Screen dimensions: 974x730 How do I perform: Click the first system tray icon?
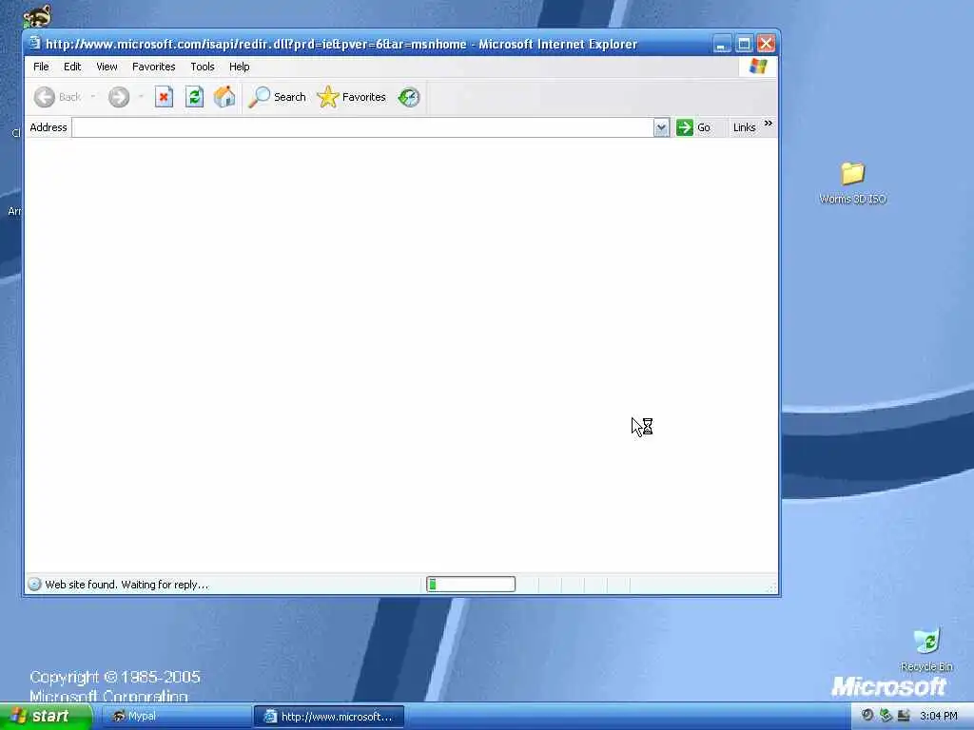[x=867, y=715]
